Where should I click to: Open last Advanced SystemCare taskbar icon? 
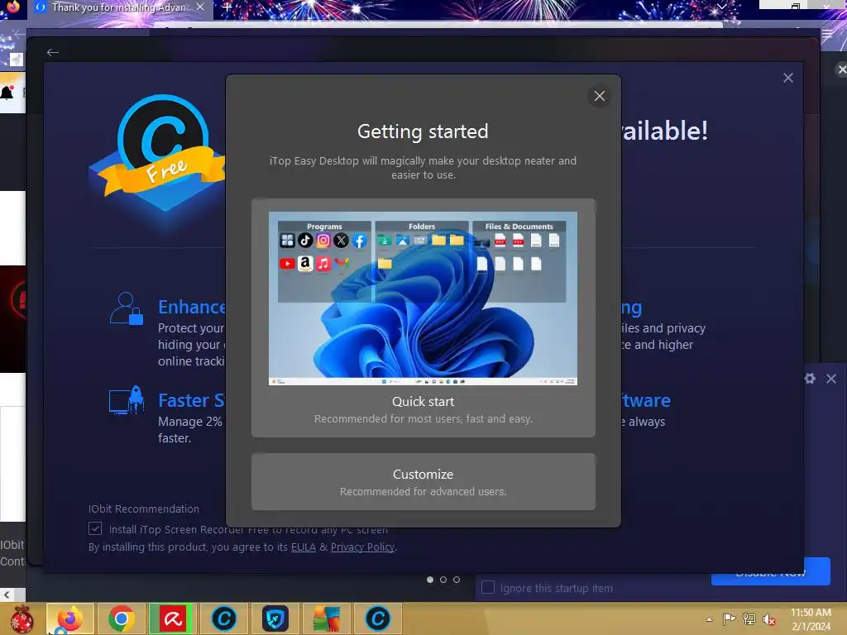point(377,618)
